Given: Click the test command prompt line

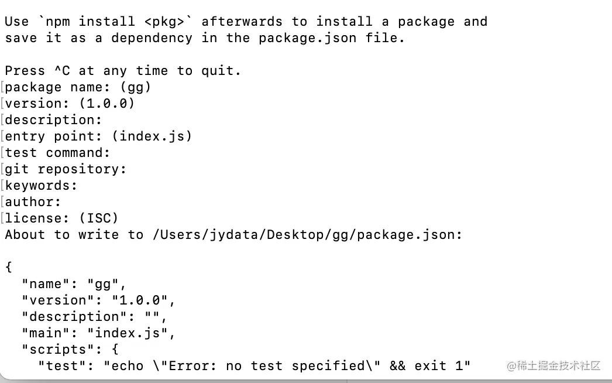Looking at the screenshot, I should pos(57,153).
